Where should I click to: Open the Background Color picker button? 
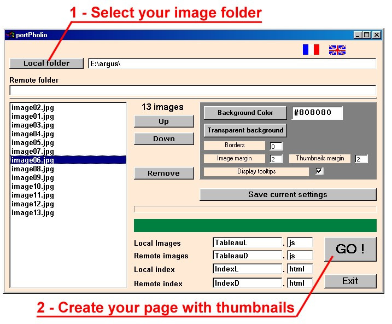245,113
